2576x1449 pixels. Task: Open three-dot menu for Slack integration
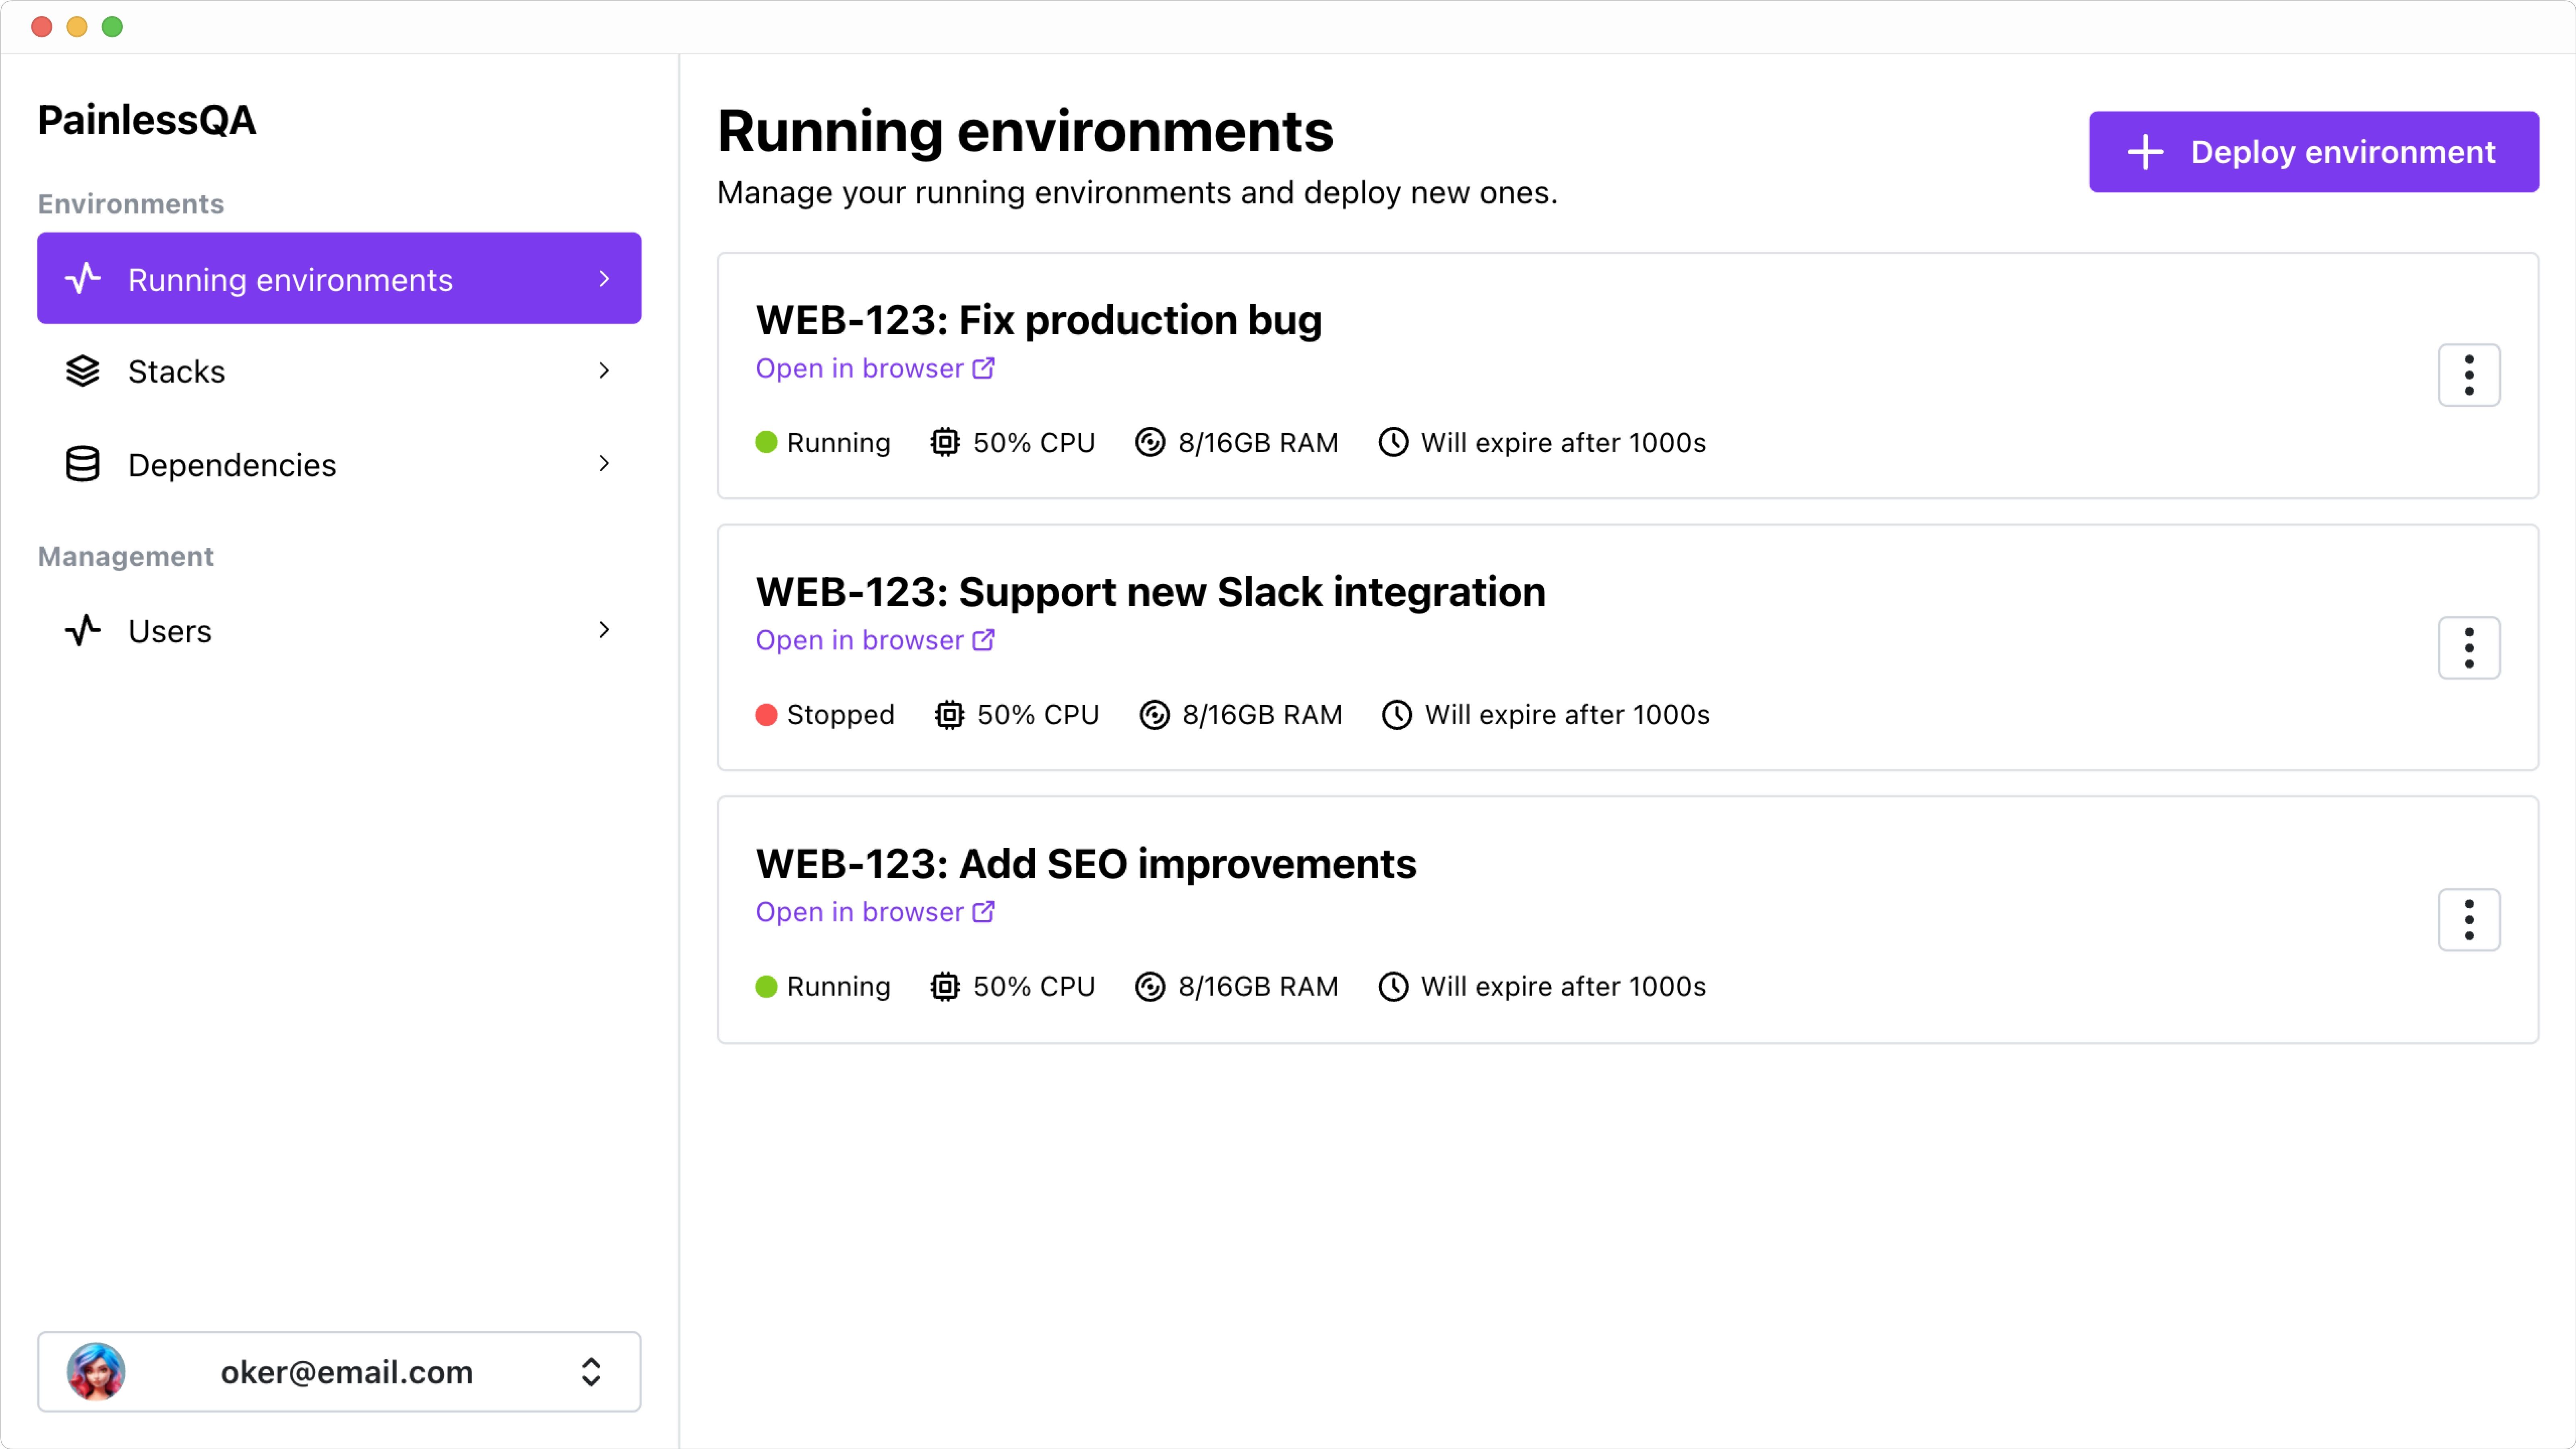(2469, 648)
